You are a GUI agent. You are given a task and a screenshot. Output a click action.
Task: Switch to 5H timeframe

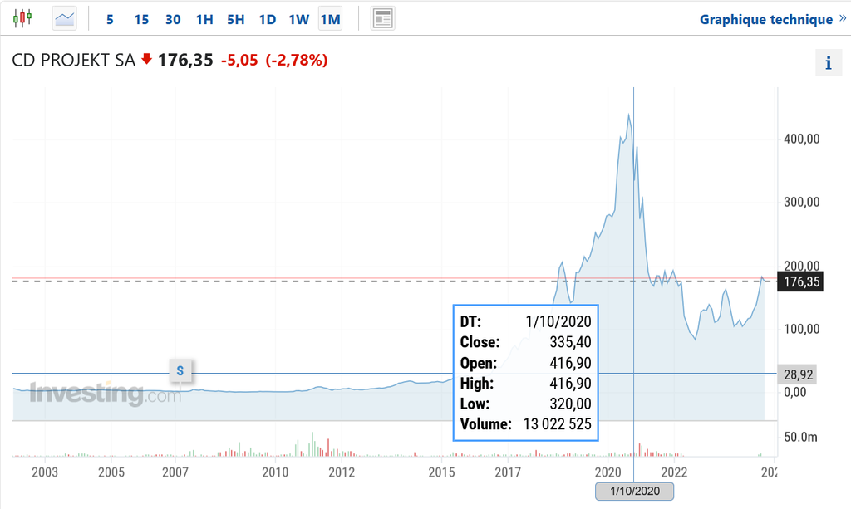pos(236,19)
